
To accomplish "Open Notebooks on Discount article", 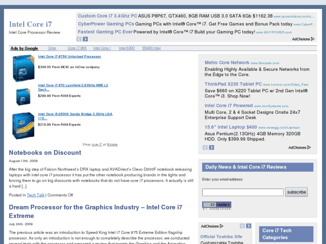I will 45,153.
